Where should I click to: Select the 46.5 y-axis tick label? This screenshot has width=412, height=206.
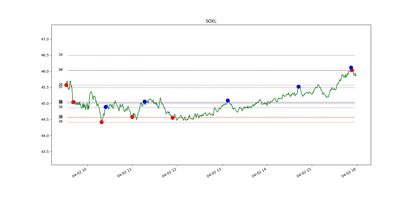[x=45, y=55]
